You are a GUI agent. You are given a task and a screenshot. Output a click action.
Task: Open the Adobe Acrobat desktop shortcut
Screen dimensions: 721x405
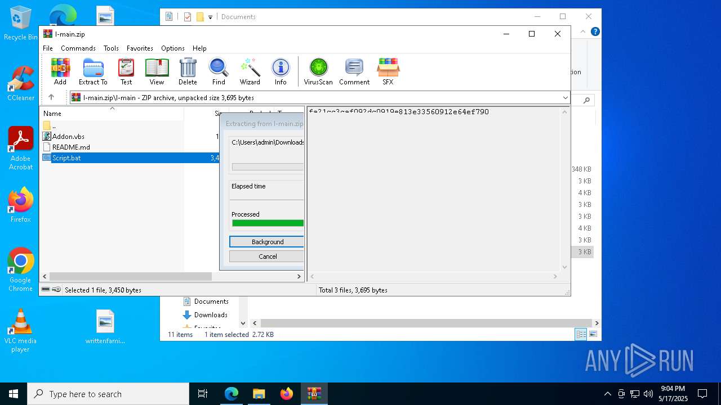click(21, 148)
